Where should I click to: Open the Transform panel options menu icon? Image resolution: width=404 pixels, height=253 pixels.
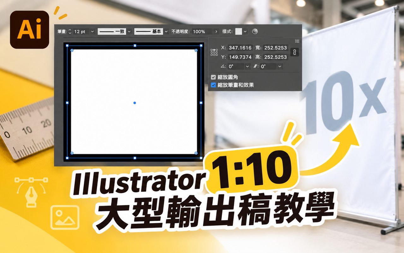click(297, 41)
